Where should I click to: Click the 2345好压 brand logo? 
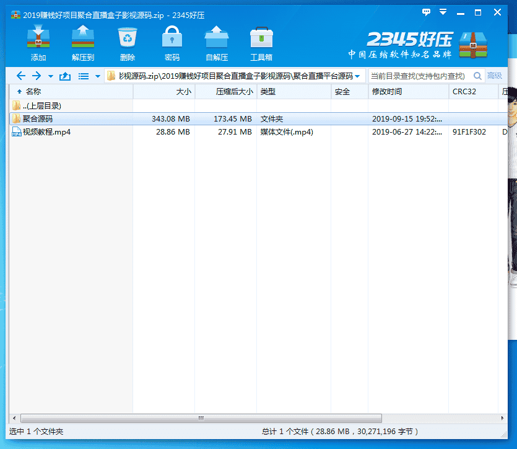coord(418,45)
